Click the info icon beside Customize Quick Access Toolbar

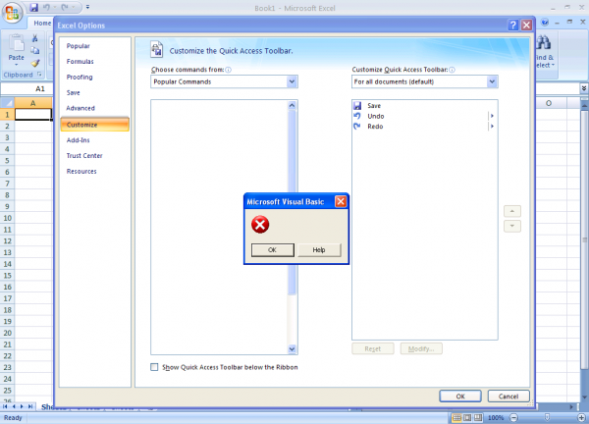tap(453, 70)
